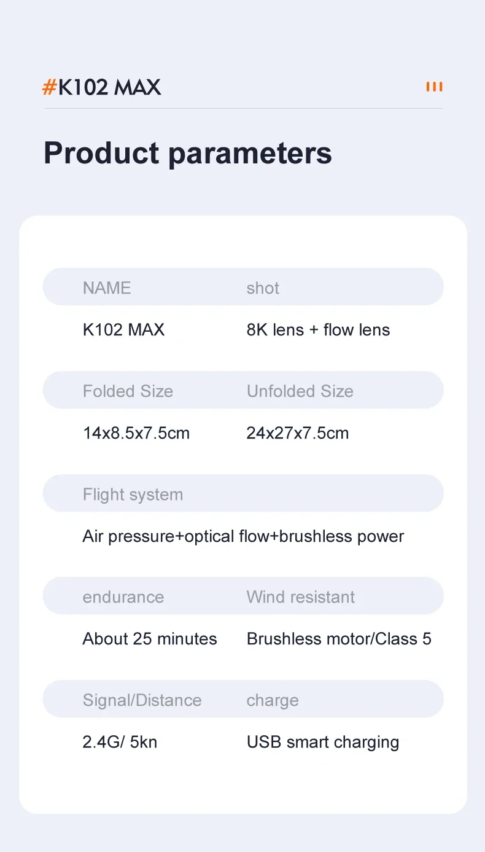Click the orange hash symbol
485x852 pixels.
pyautogui.click(x=49, y=87)
